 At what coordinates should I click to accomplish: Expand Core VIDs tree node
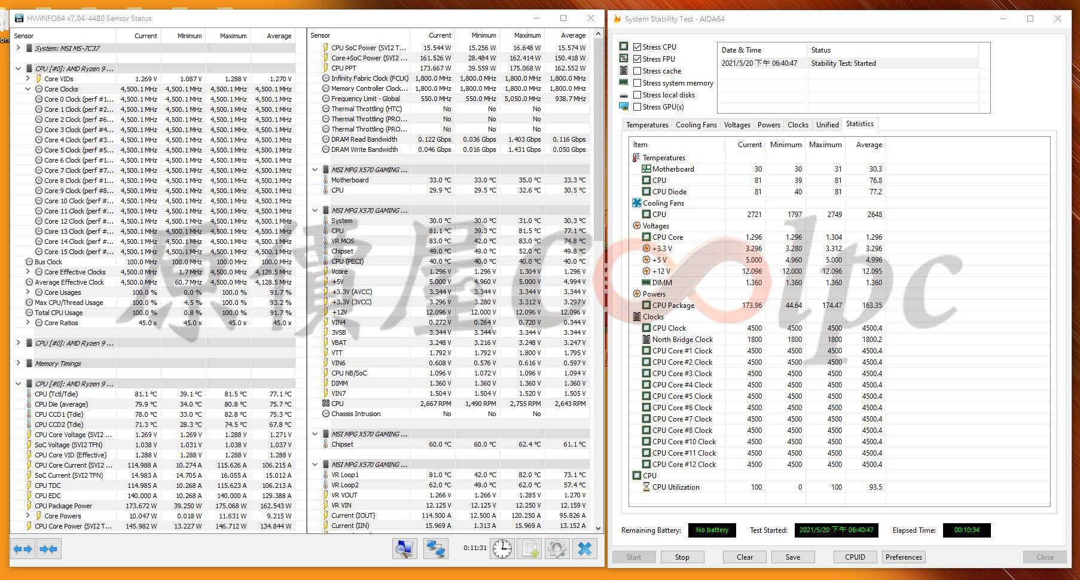point(28,79)
